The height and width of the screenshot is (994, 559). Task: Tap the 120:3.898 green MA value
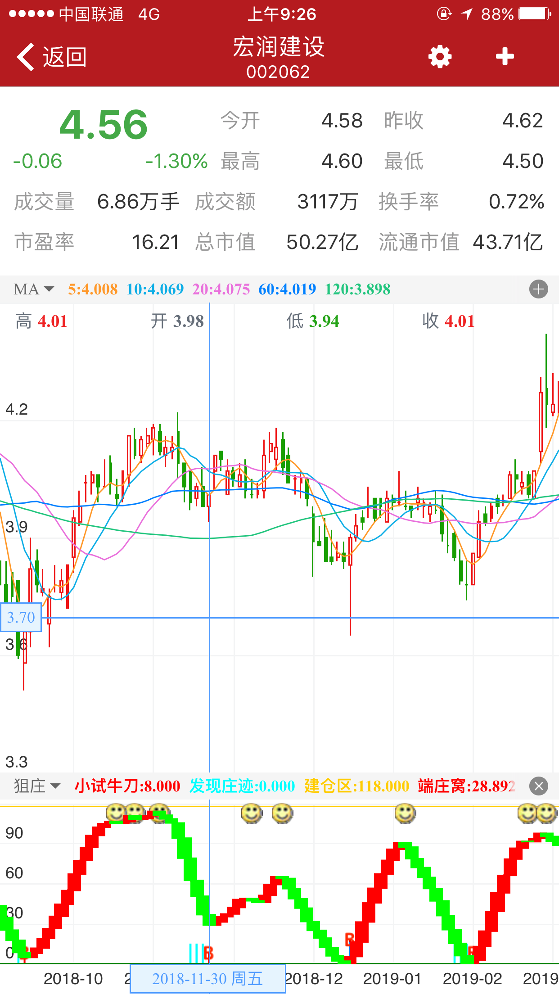[x=357, y=289]
